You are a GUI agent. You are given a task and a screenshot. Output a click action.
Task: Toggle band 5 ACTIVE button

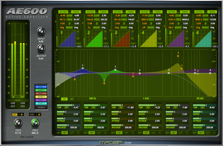(172, 12)
